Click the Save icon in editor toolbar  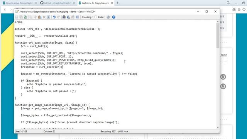pos(17,17)
